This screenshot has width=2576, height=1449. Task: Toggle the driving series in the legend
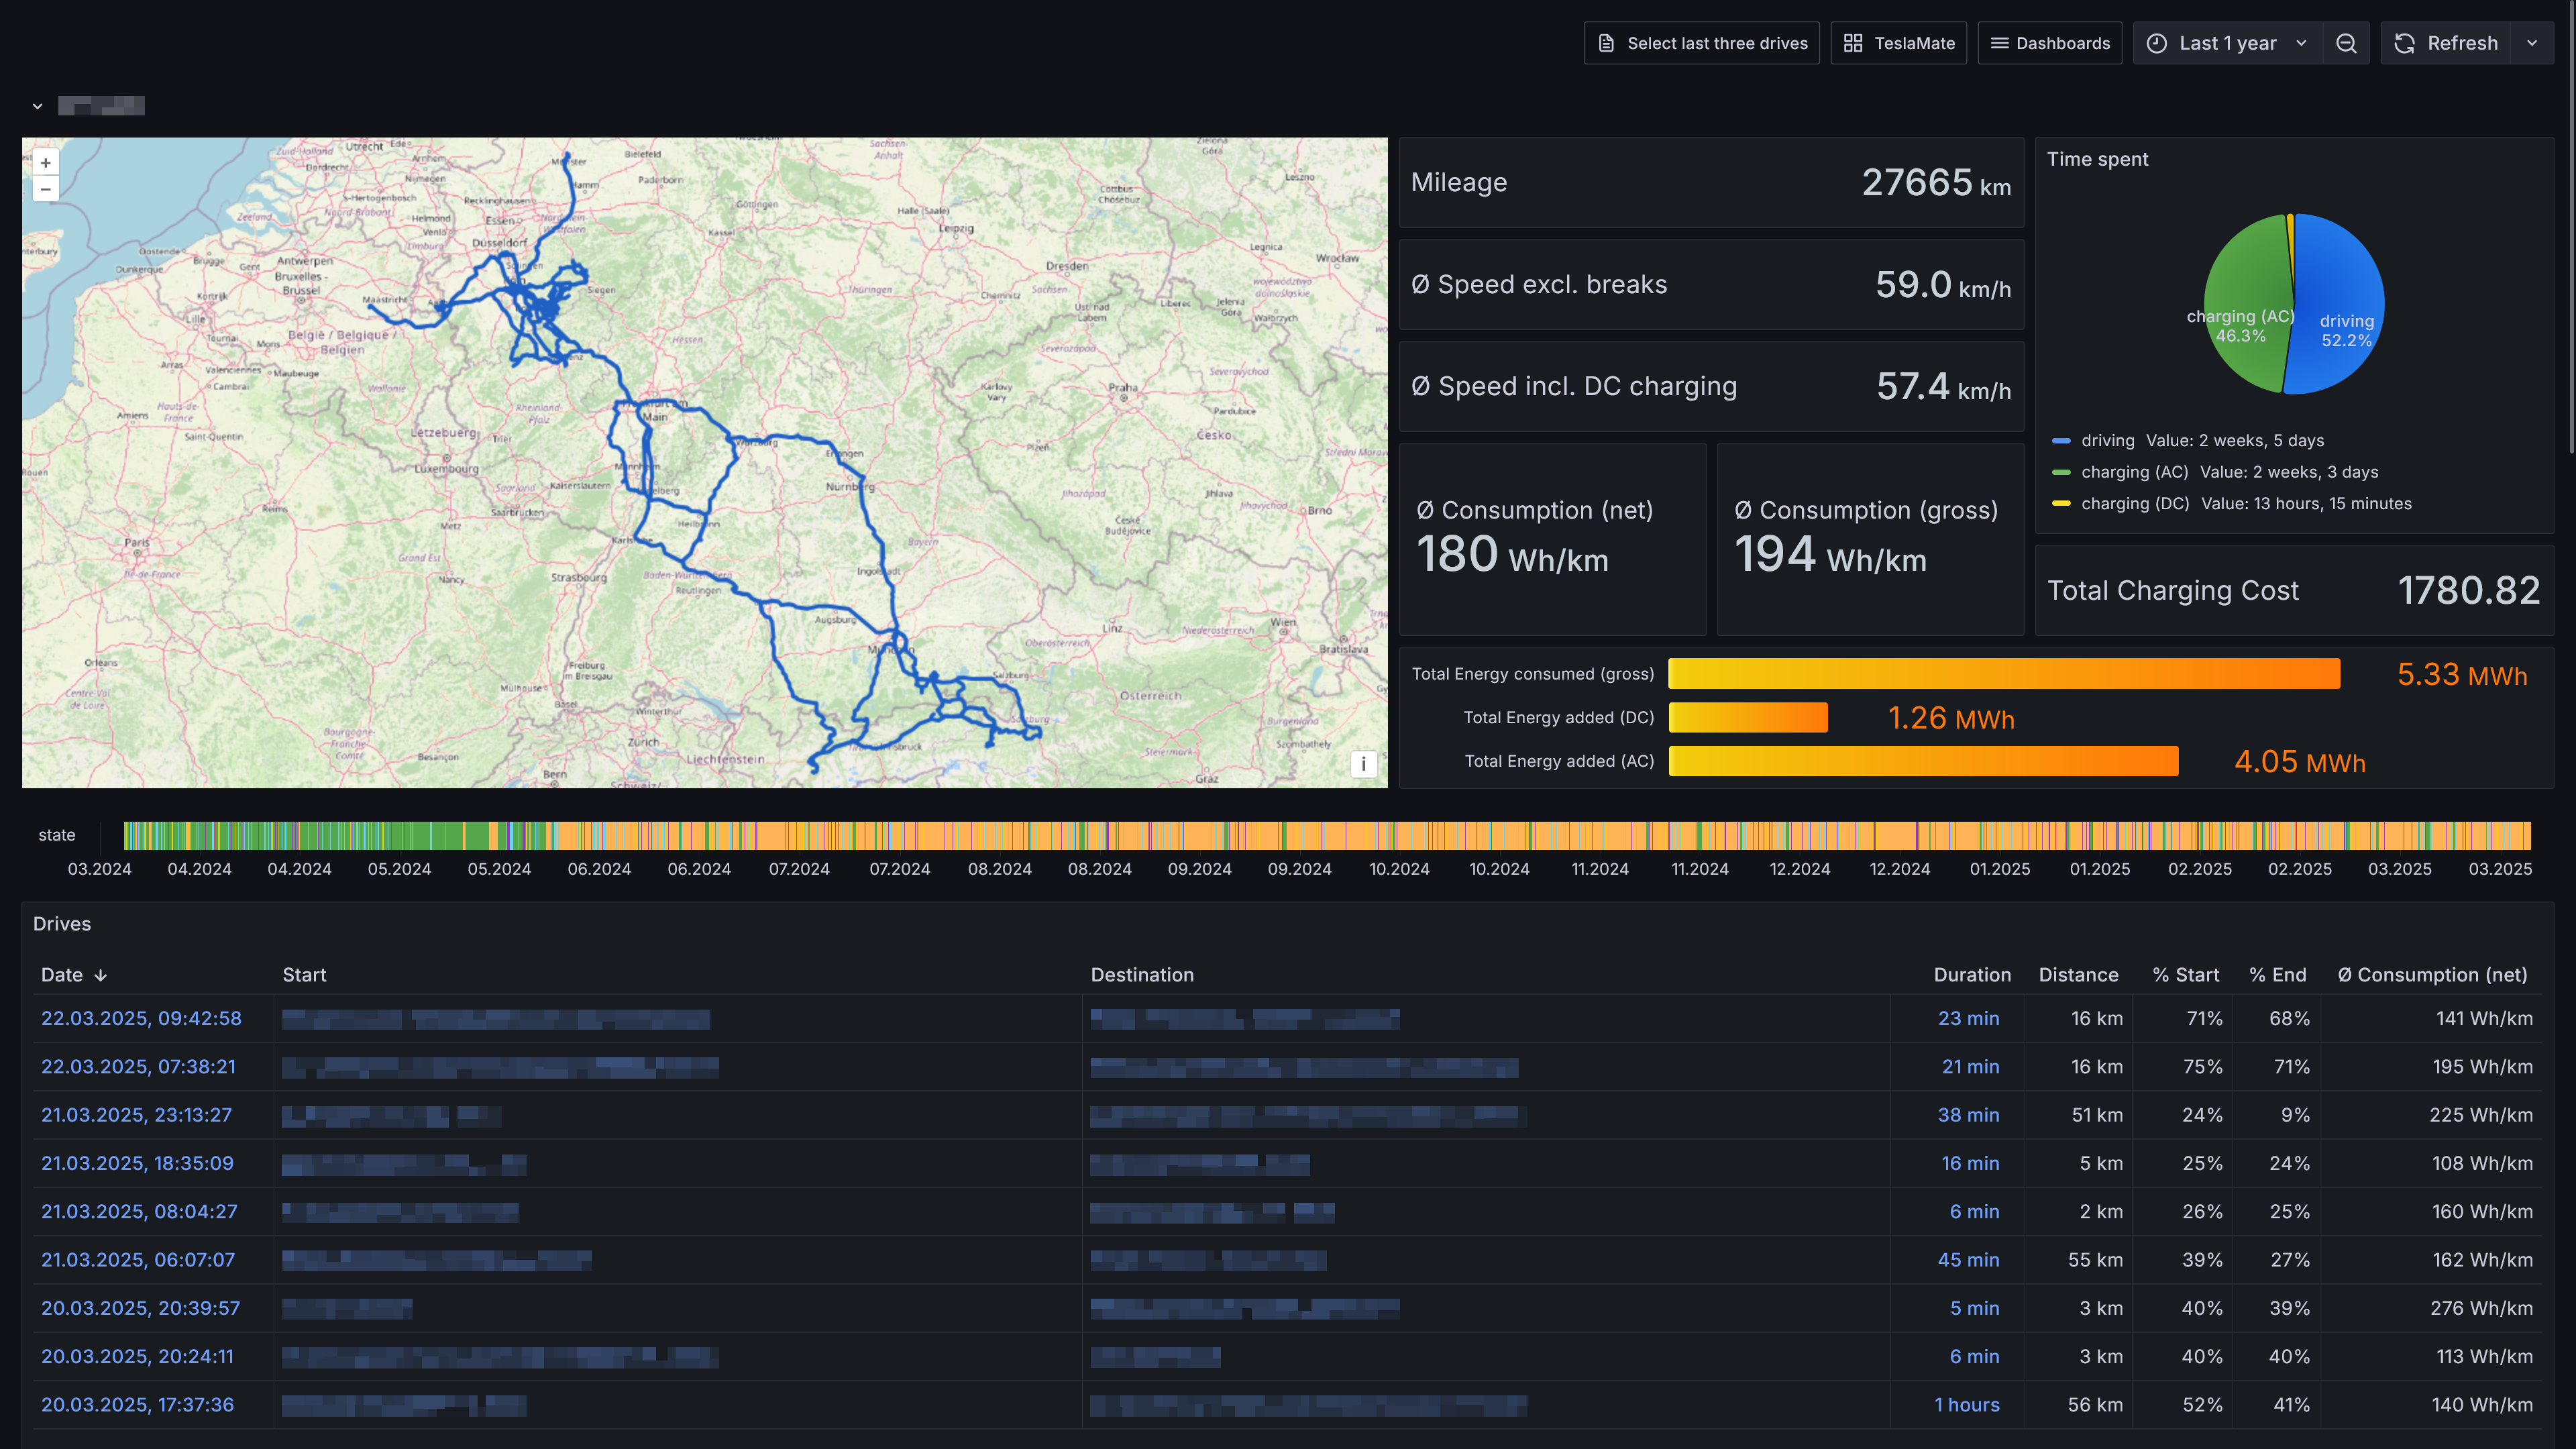click(x=2107, y=441)
